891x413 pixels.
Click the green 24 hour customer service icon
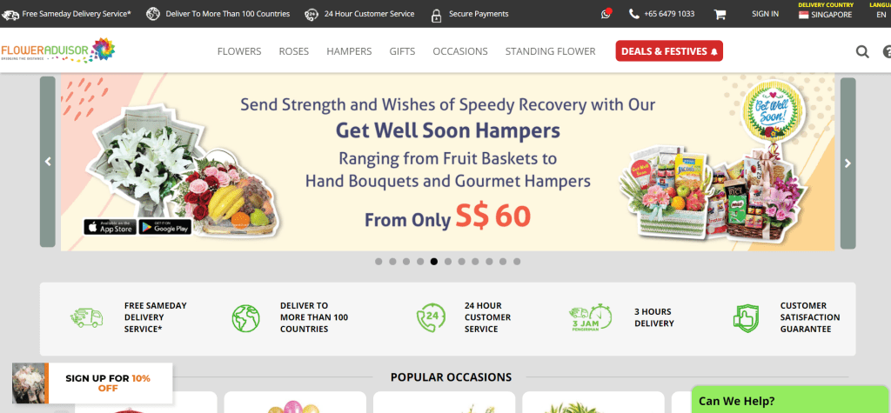[x=432, y=317]
